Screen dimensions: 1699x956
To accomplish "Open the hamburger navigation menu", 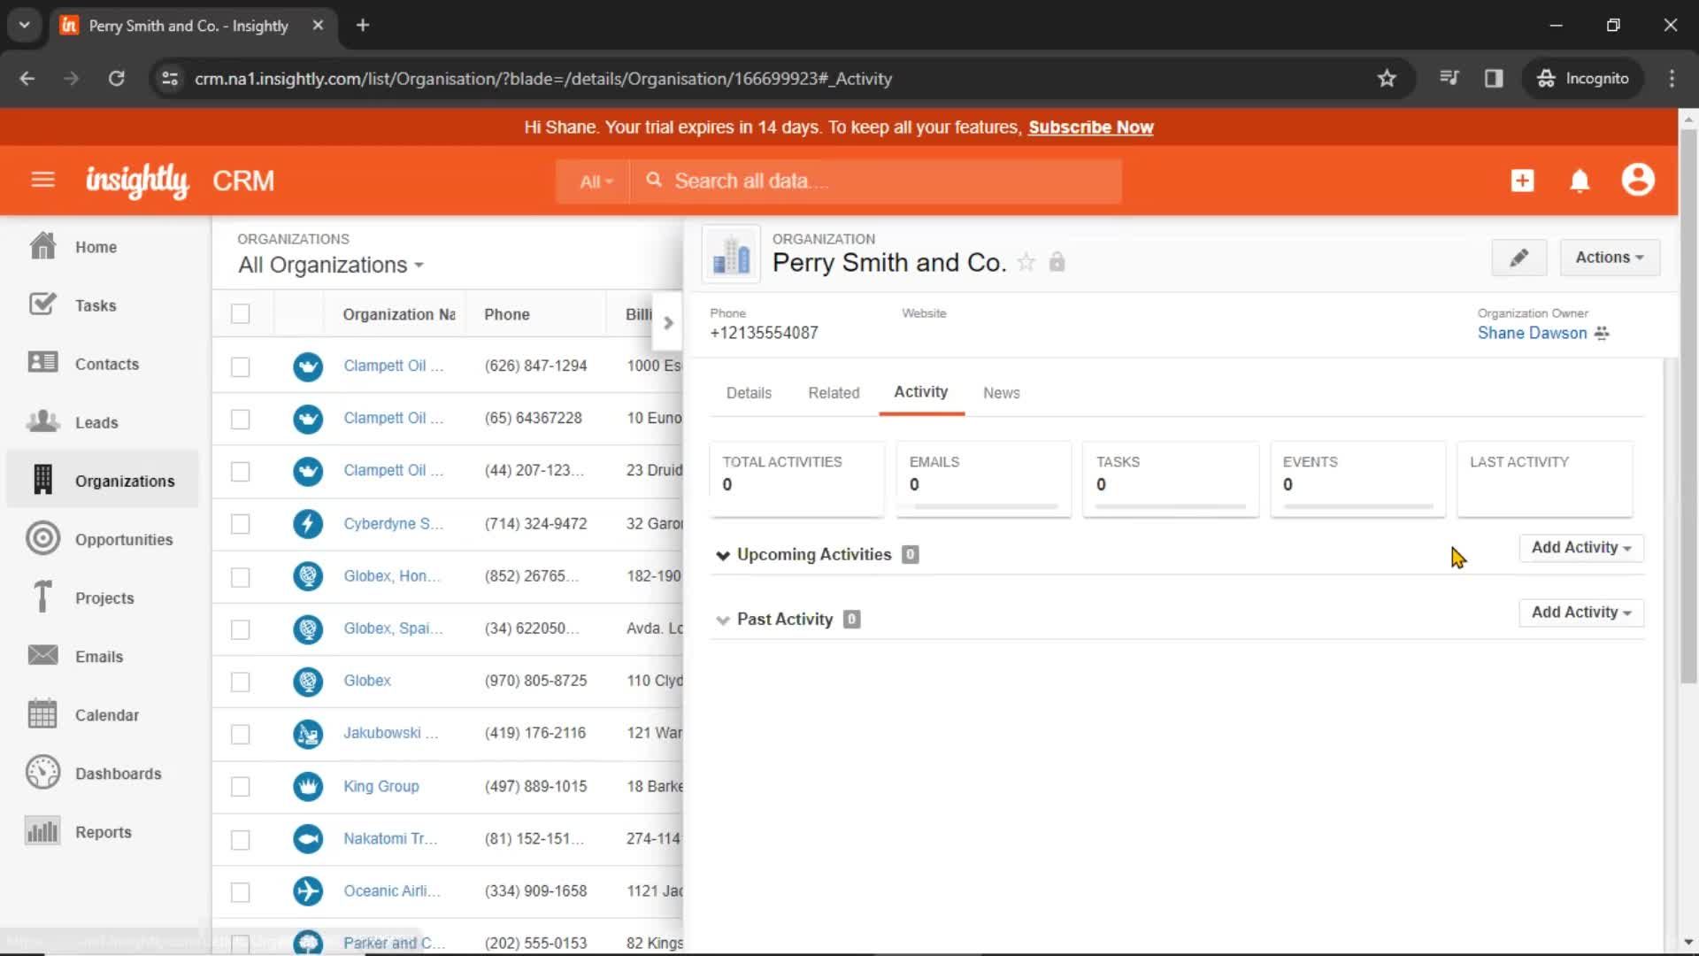I will 42,181.
